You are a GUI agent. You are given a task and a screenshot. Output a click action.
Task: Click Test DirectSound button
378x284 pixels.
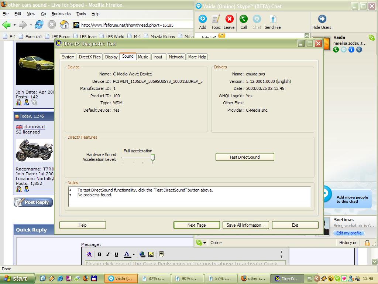245,157
